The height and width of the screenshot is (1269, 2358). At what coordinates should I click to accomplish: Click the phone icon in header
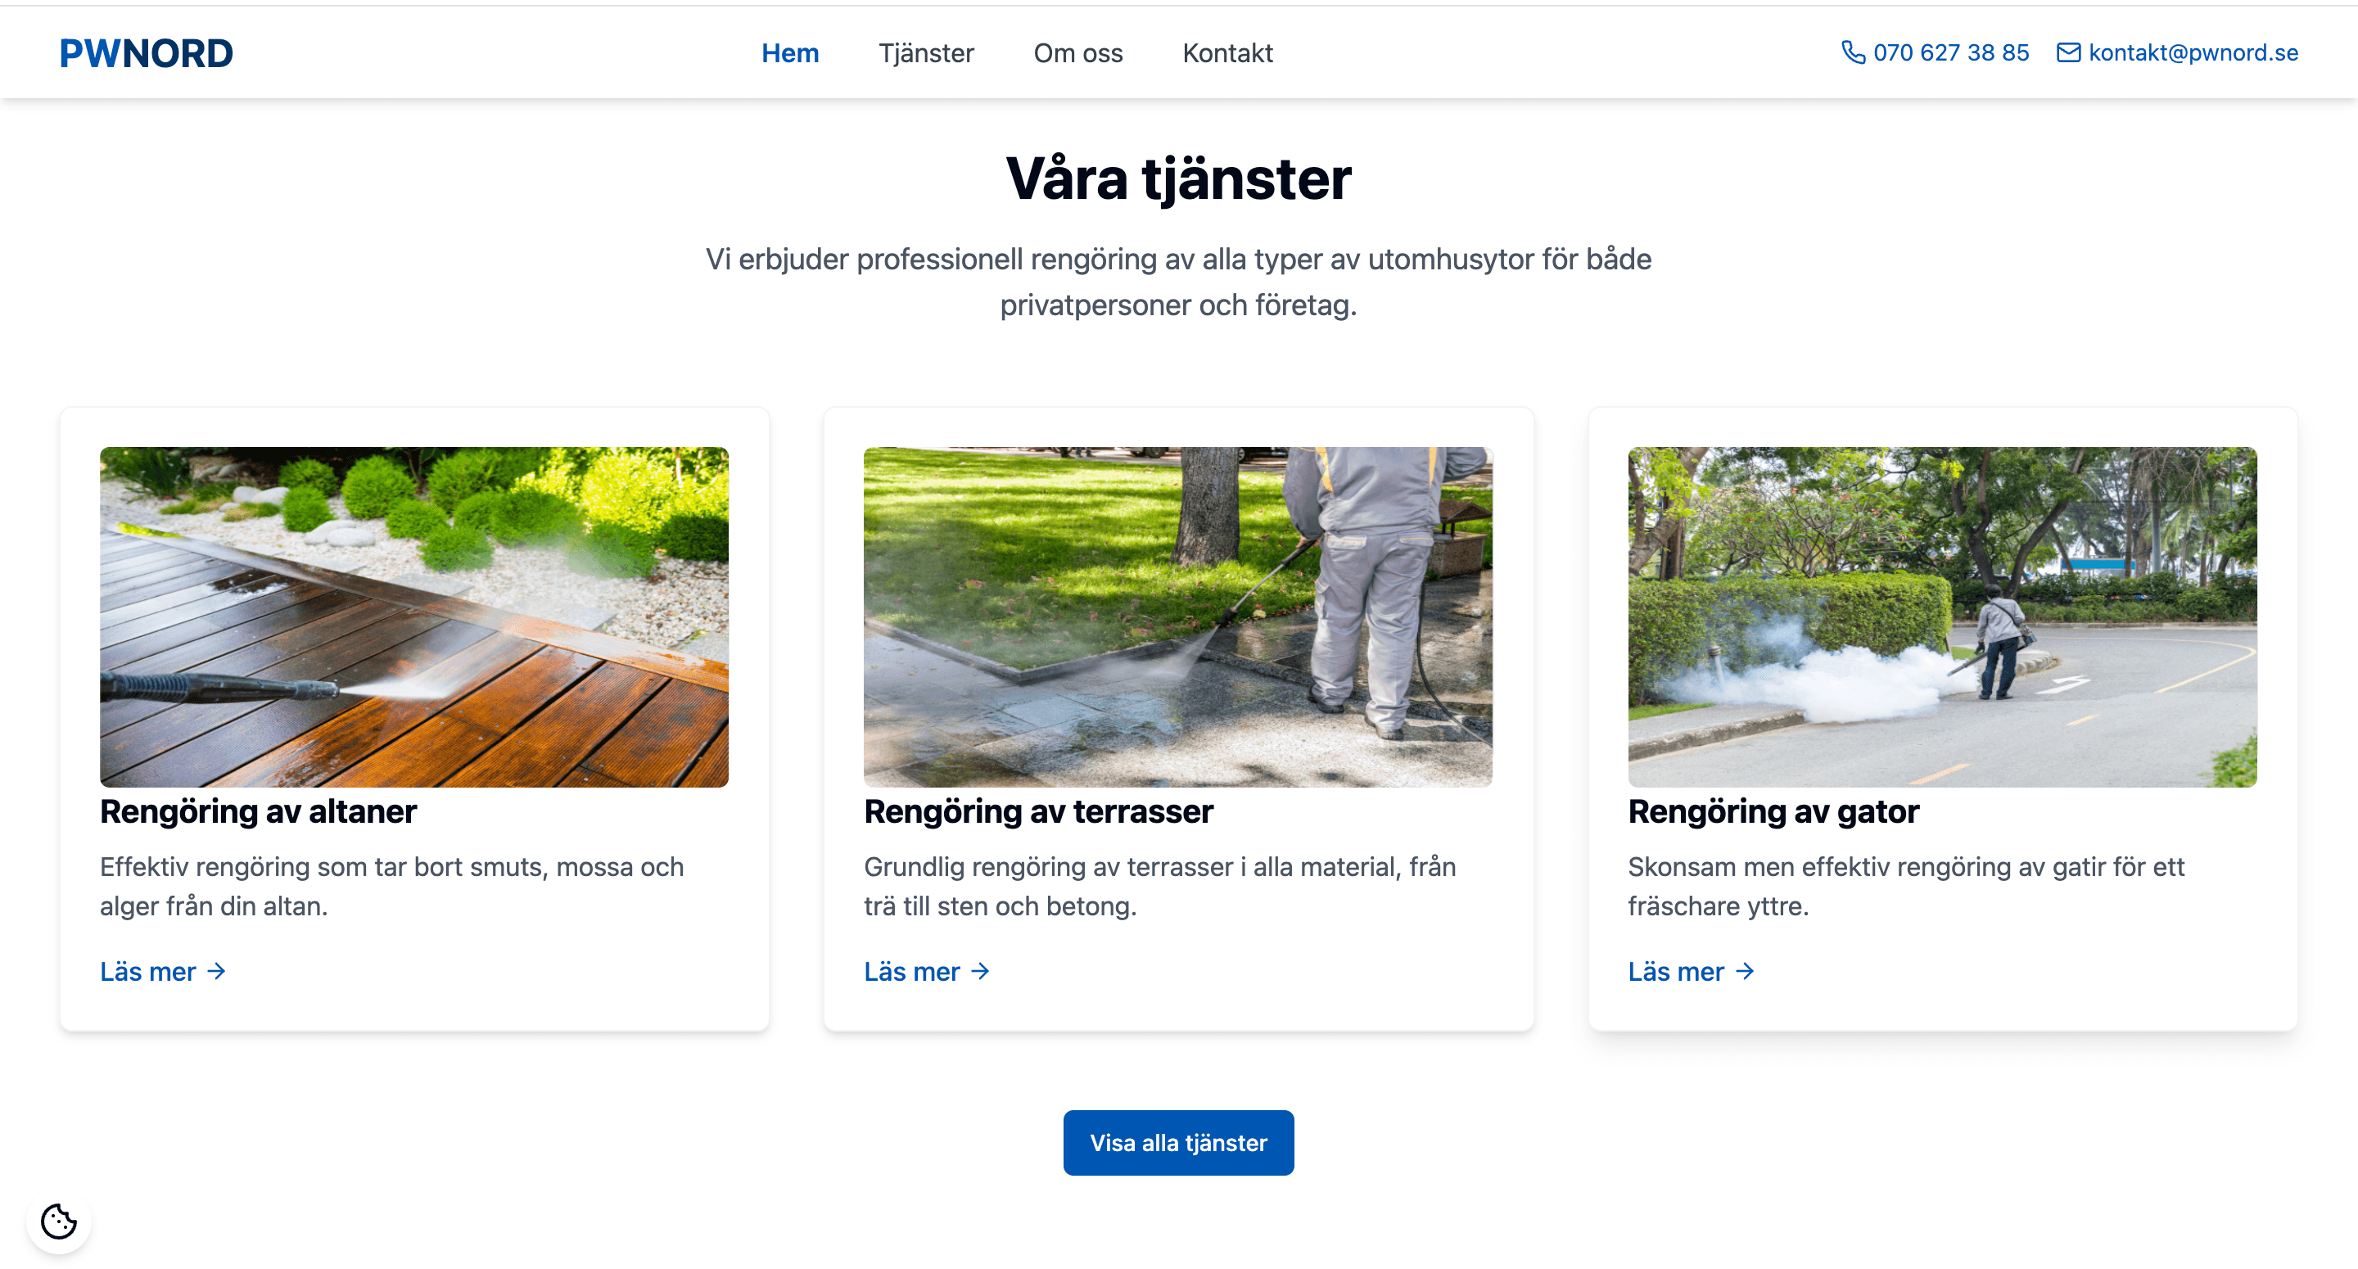pos(1853,52)
